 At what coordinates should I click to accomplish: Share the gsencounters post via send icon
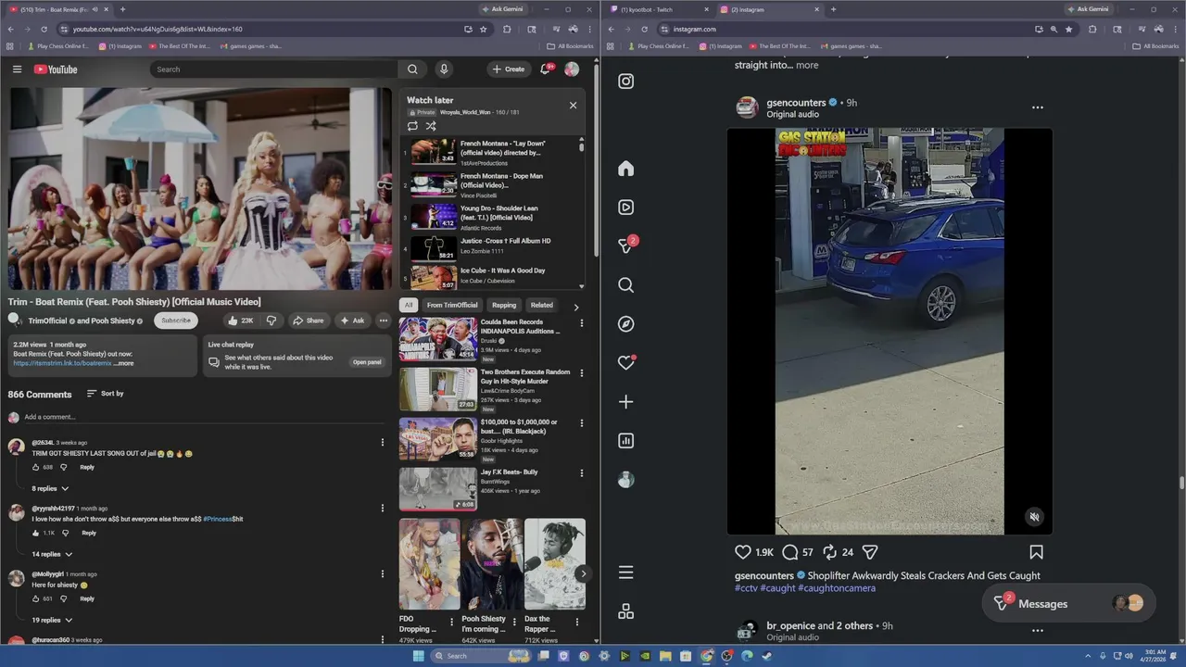pos(870,552)
